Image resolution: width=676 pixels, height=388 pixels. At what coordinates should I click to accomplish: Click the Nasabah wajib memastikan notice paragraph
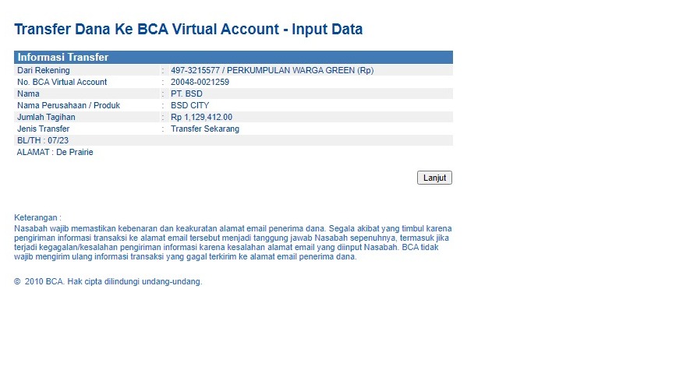pyautogui.click(x=232, y=242)
